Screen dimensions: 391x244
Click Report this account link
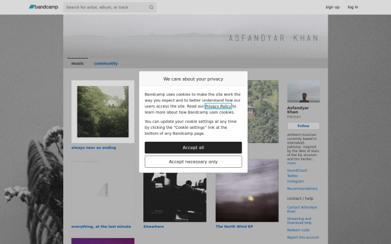(x=303, y=237)
